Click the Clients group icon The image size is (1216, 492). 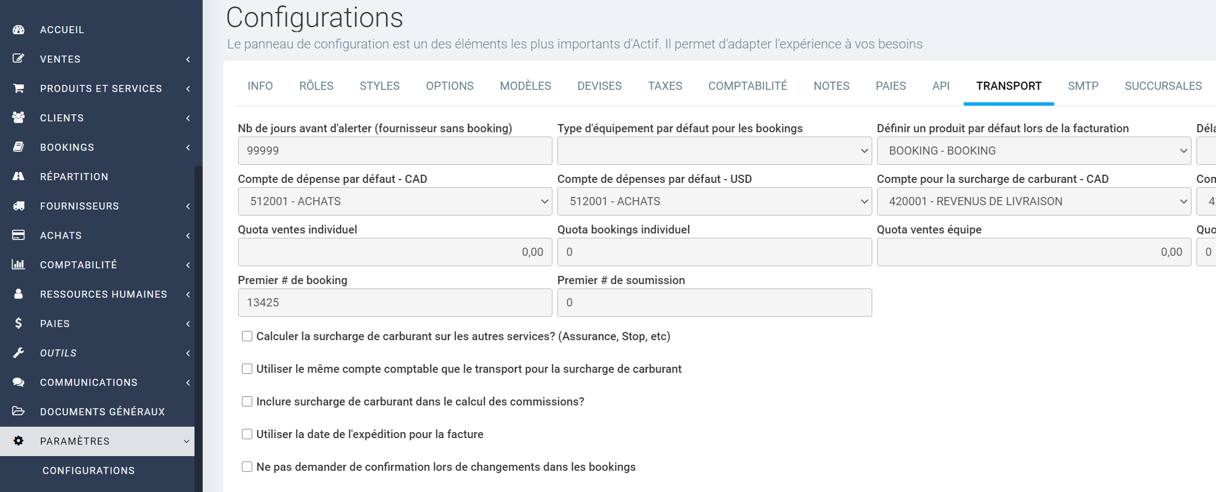pyautogui.click(x=19, y=118)
